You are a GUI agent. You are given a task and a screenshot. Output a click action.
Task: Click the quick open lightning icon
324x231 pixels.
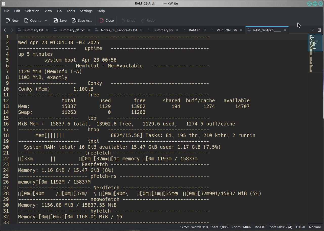(312, 30)
